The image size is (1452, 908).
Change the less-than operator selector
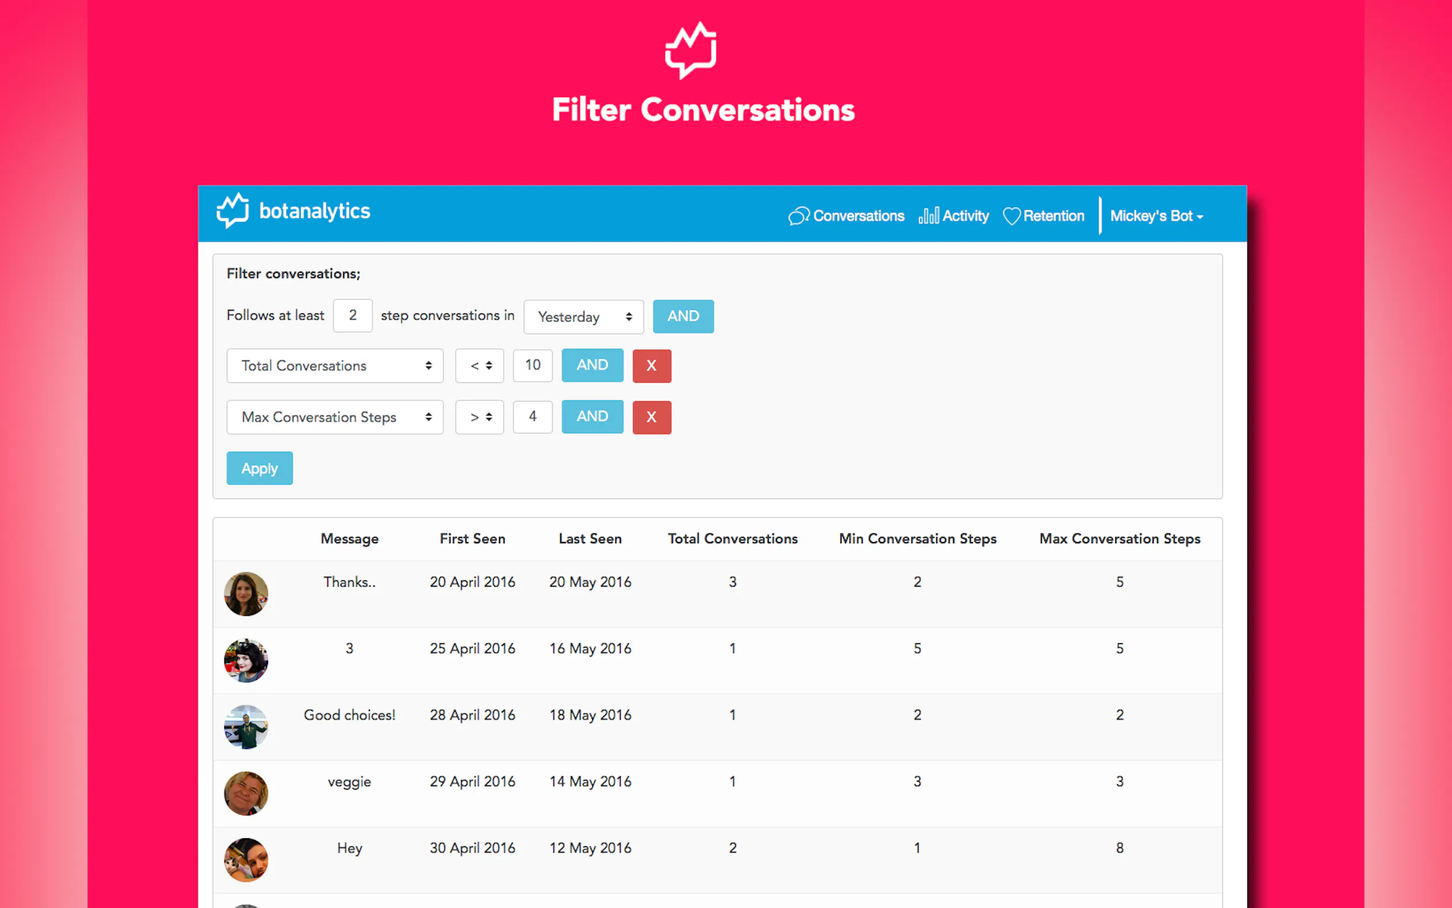[480, 366]
